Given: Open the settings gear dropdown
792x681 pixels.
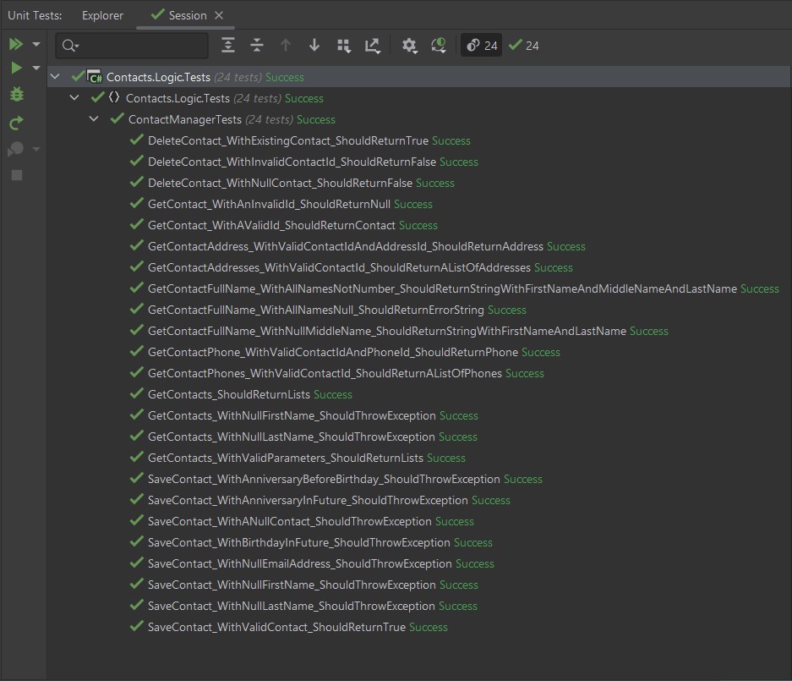Looking at the screenshot, I should pyautogui.click(x=410, y=46).
